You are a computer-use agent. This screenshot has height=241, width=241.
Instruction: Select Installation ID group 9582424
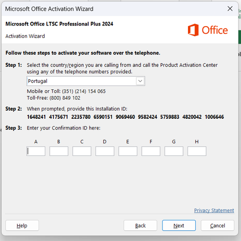pyautogui.click(x=147, y=117)
